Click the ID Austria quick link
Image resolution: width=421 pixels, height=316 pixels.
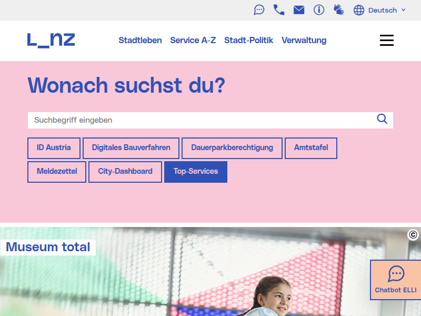pos(54,148)
